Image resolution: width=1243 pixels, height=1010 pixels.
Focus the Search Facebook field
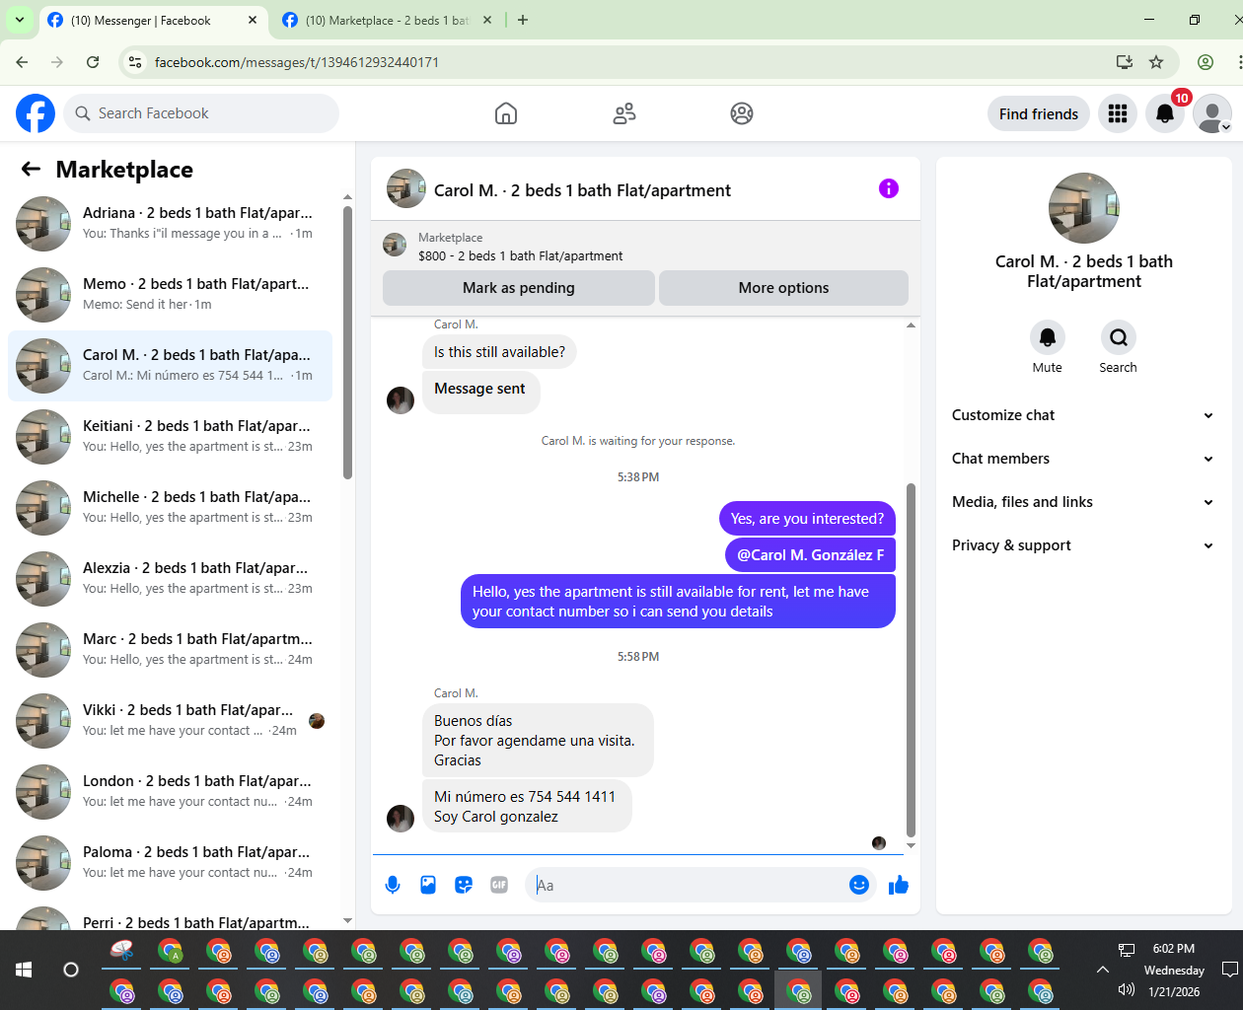202,113
